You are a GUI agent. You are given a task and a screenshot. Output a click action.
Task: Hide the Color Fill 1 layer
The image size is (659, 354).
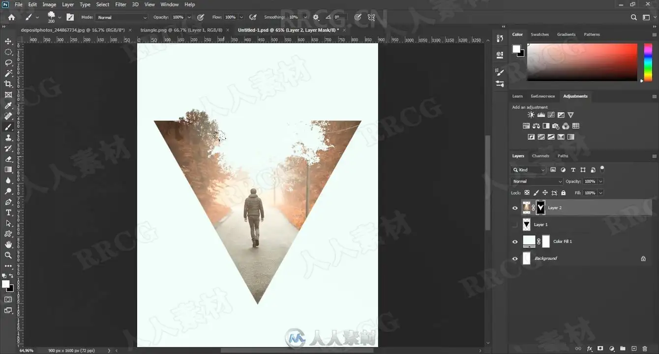tap(515, 242)
